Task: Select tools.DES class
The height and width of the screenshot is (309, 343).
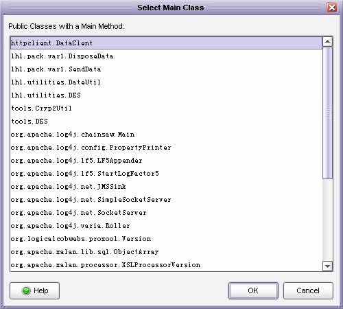Action: [x=166, y=122]
